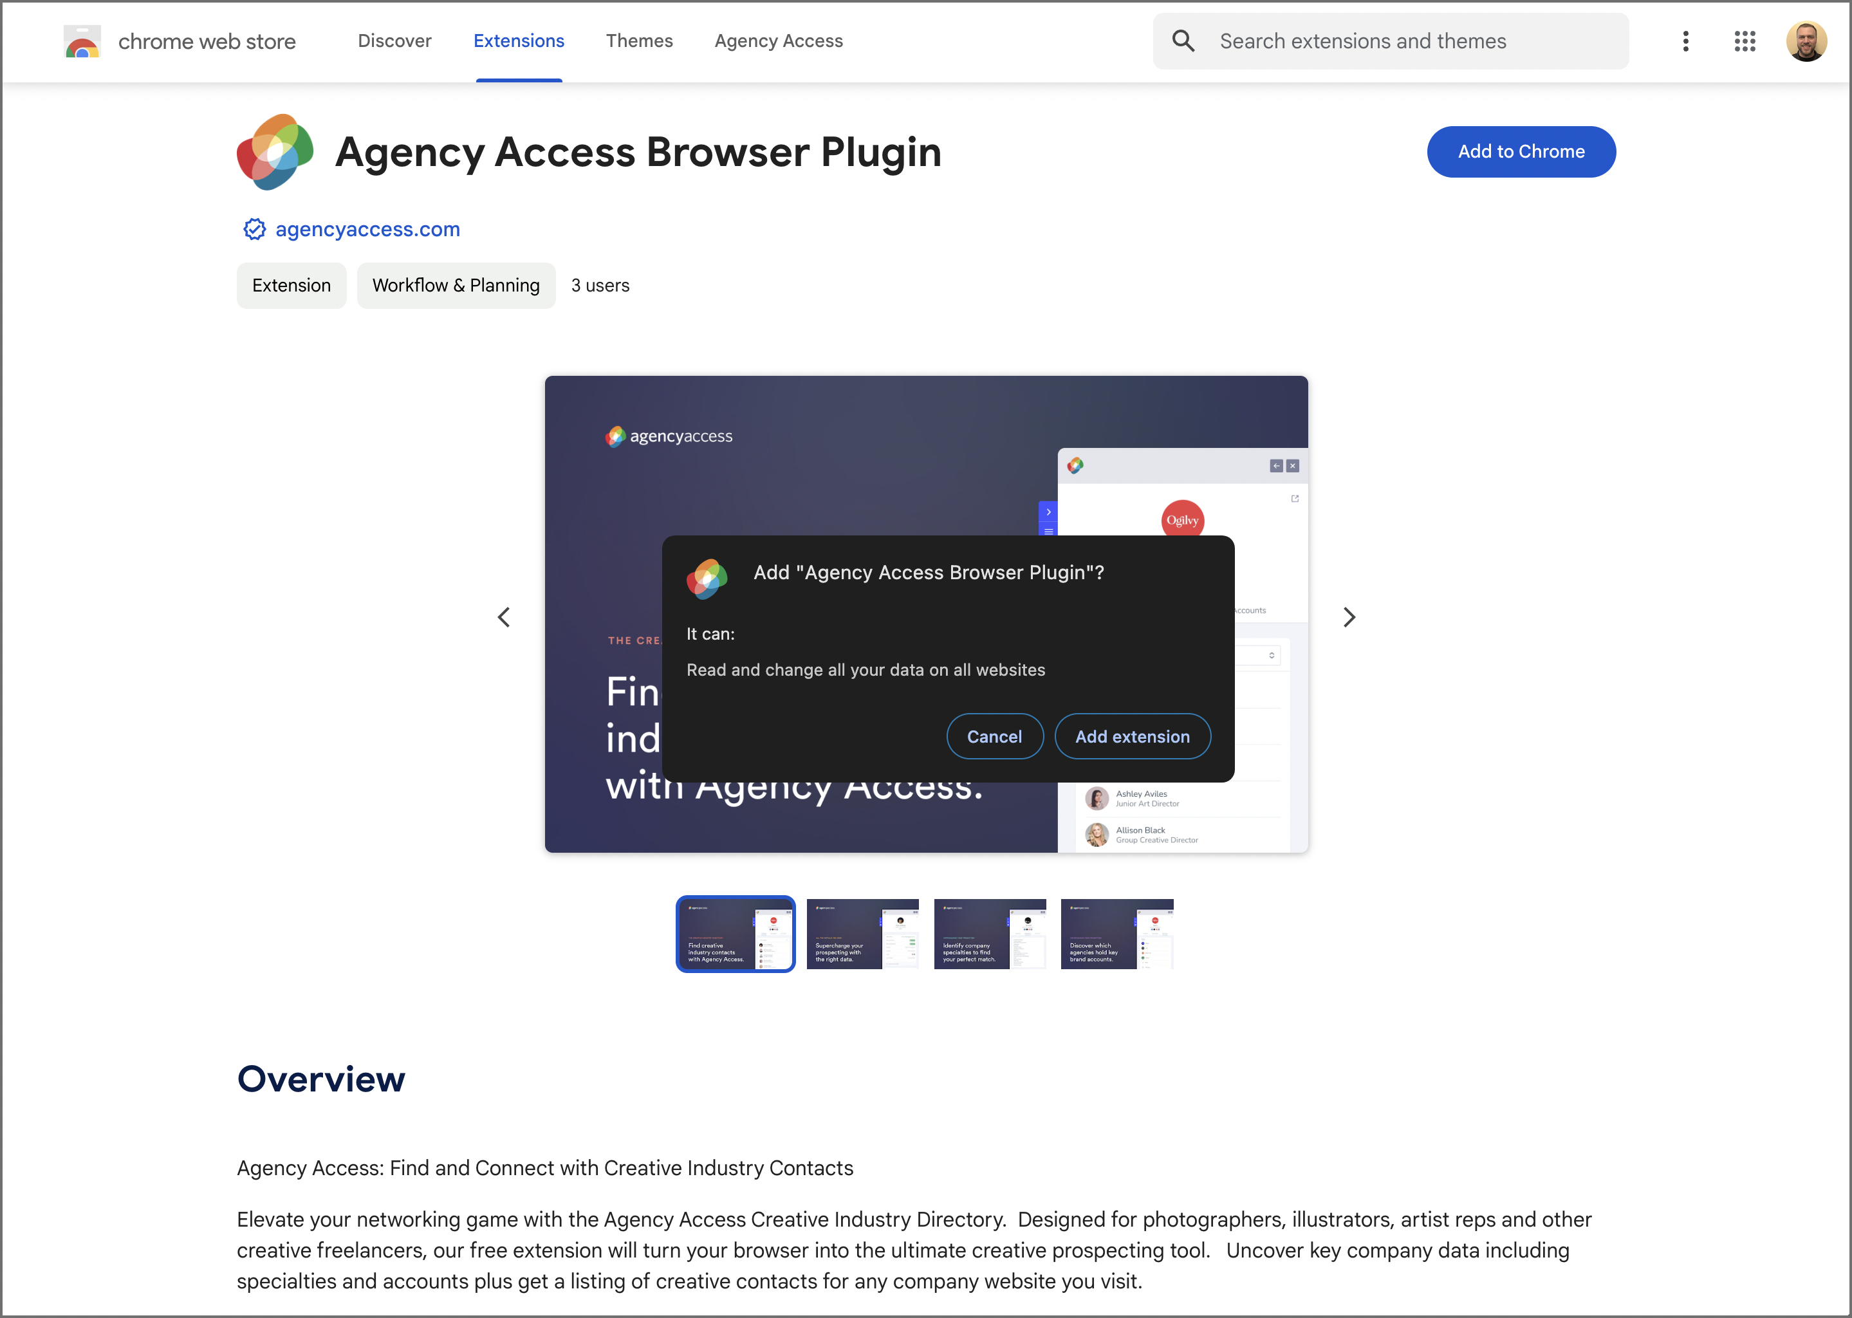Select the 'Find creative industry contacts' thumbnail
The image size is (1852, 1318).
736,934
